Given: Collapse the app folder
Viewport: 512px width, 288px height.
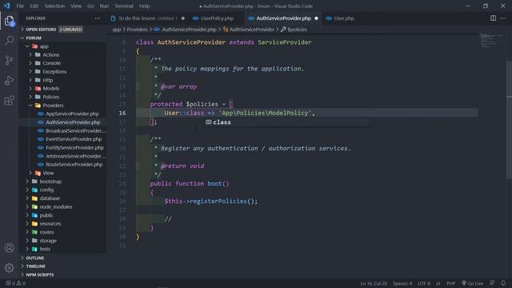Looking at the screenshot, I should 44,46.
